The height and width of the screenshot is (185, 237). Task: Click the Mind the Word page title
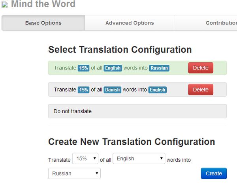point(43,5)
